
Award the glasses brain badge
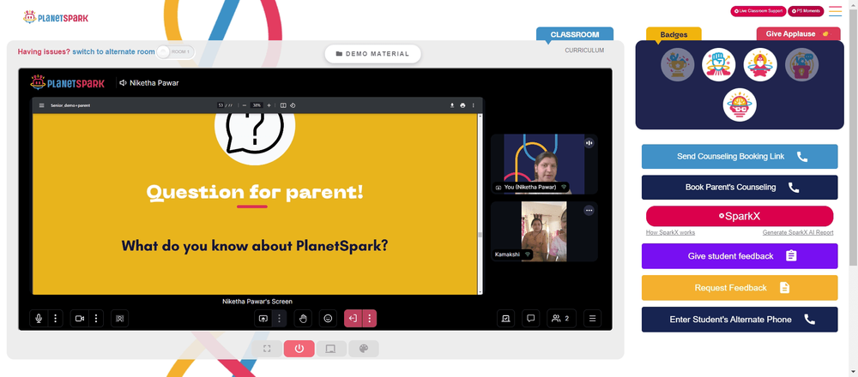click(x=740, y=105)
